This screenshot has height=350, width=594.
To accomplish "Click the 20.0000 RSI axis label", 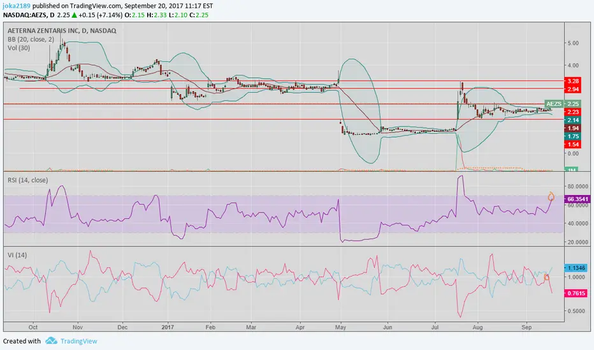I will pyautogui.click(x=577, y=242).
